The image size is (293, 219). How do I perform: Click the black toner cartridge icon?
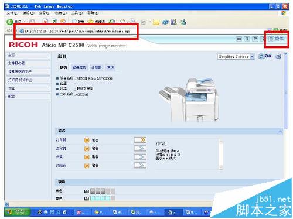87,191
